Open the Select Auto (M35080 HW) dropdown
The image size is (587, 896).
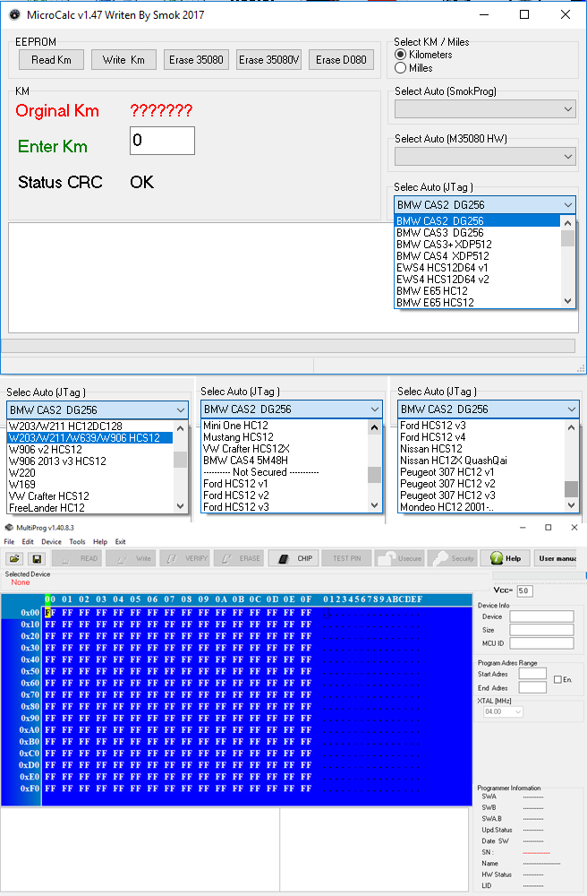coord(485,156)
